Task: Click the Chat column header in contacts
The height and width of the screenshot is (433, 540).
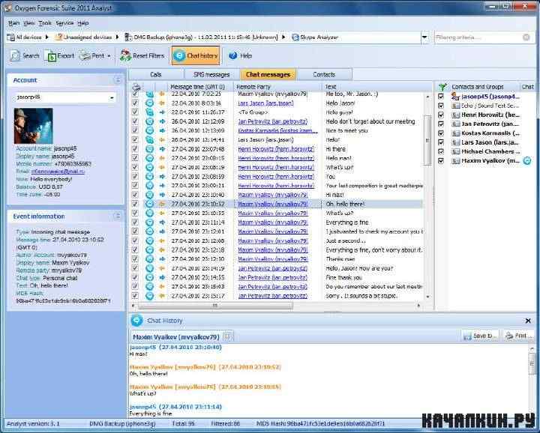Action: pos(527,87)
